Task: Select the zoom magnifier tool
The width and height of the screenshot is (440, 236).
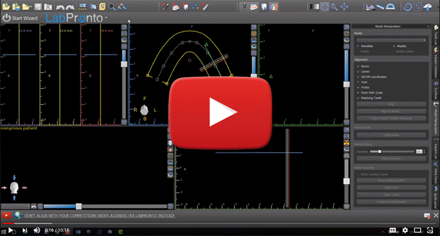Action: click(334, 7)
